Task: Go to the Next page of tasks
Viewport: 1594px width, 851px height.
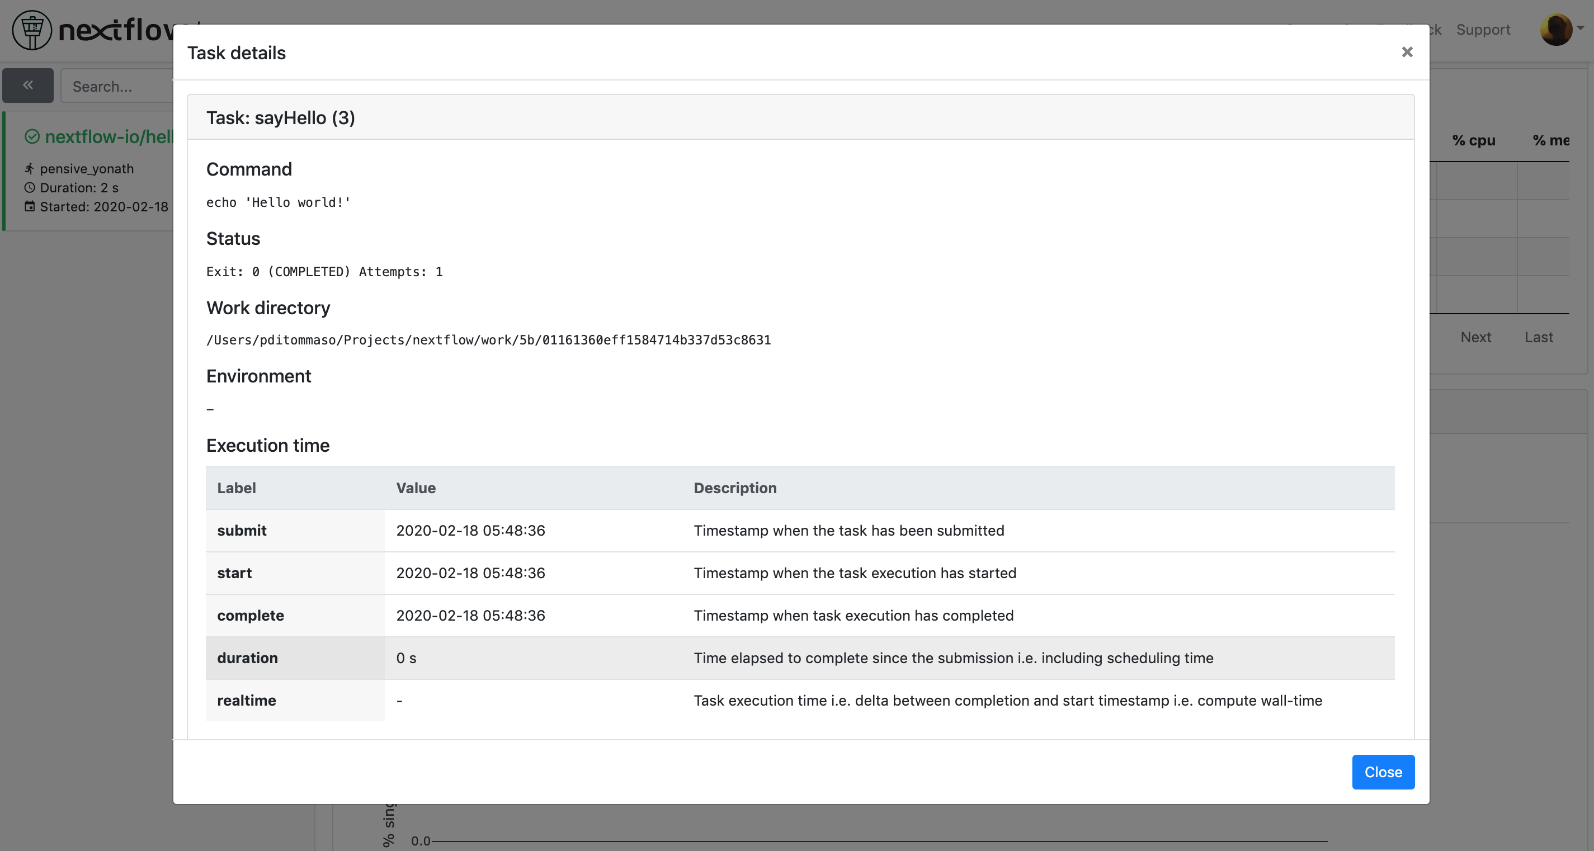Action: (1477, 337)
